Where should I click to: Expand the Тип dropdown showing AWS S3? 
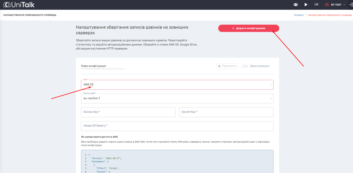[x=177, y=84]
